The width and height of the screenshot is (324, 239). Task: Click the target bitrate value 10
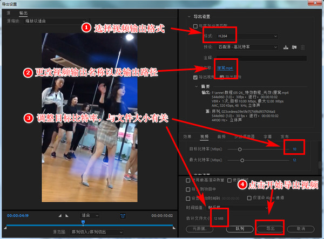295,149
